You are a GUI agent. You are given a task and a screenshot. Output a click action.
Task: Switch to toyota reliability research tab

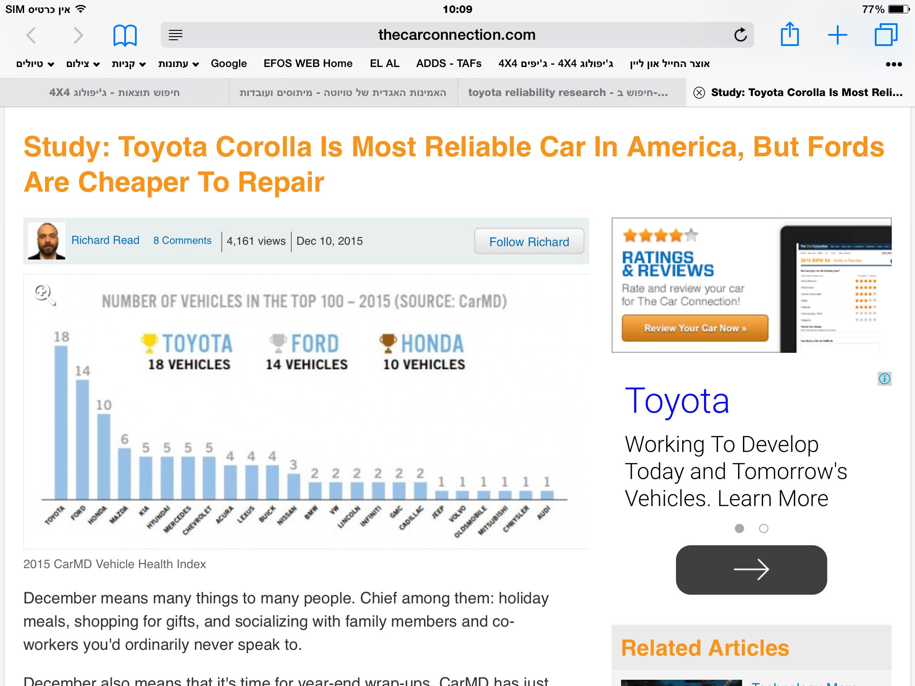point(567,92)
